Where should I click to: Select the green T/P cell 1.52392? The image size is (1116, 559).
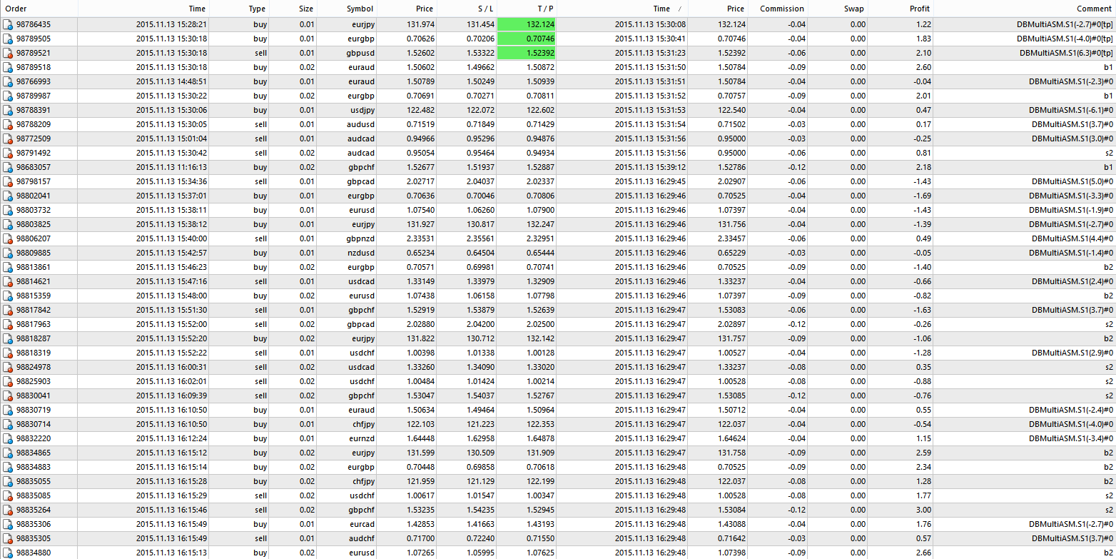527,53
